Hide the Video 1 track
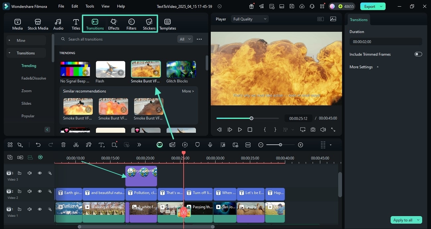Viewport: 431px width, 229px height. point(40,209)
